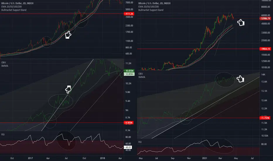Click the red 53986.79 price tag
The image size is (273, 161).
265,18
